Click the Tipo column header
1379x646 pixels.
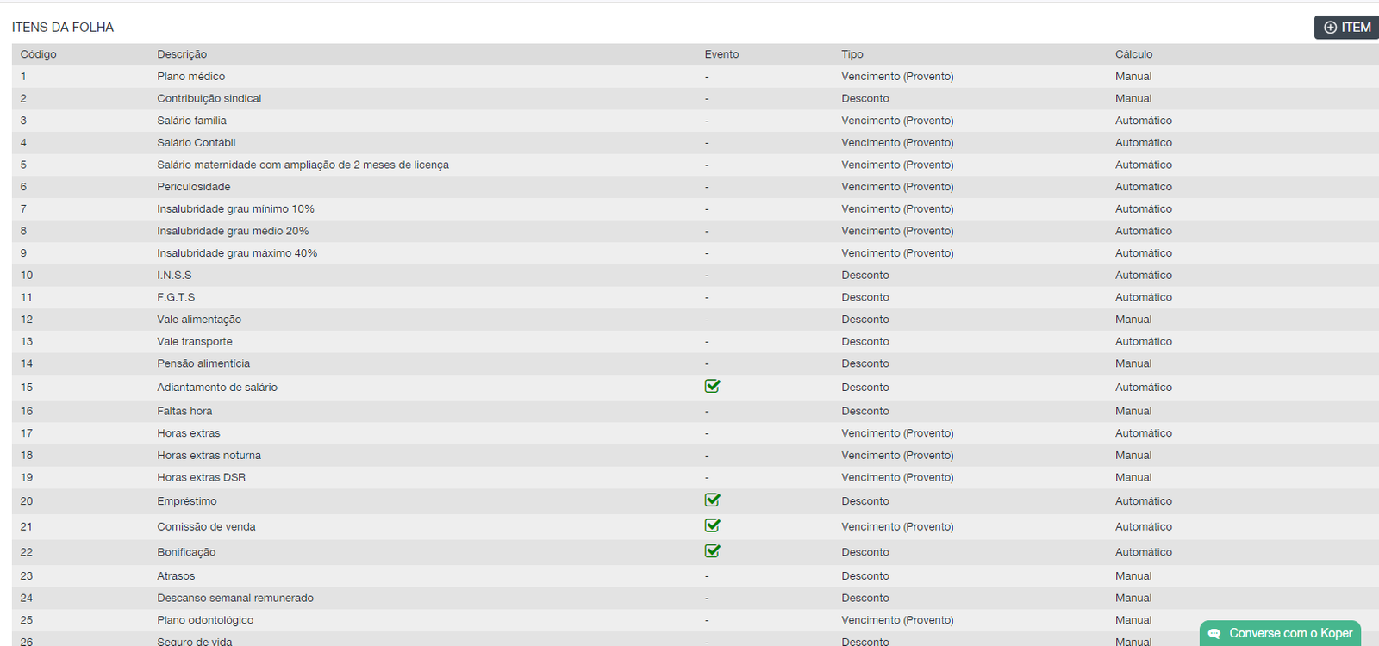coord(852,54)
